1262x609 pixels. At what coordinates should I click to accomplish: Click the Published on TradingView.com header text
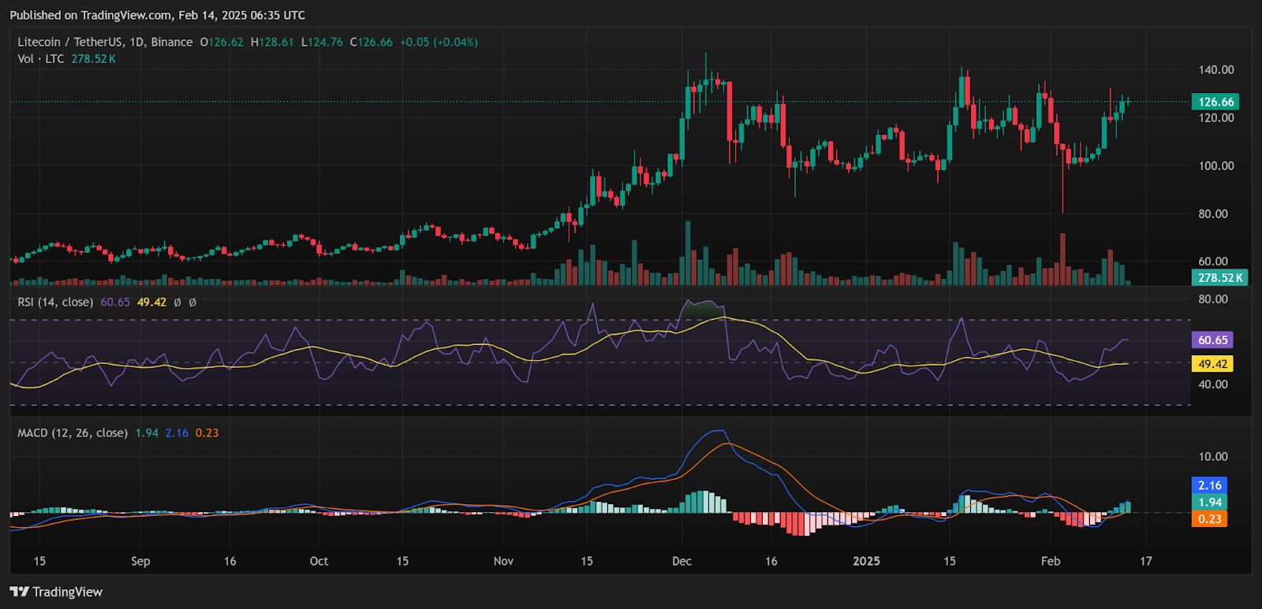tap(157, 15)
